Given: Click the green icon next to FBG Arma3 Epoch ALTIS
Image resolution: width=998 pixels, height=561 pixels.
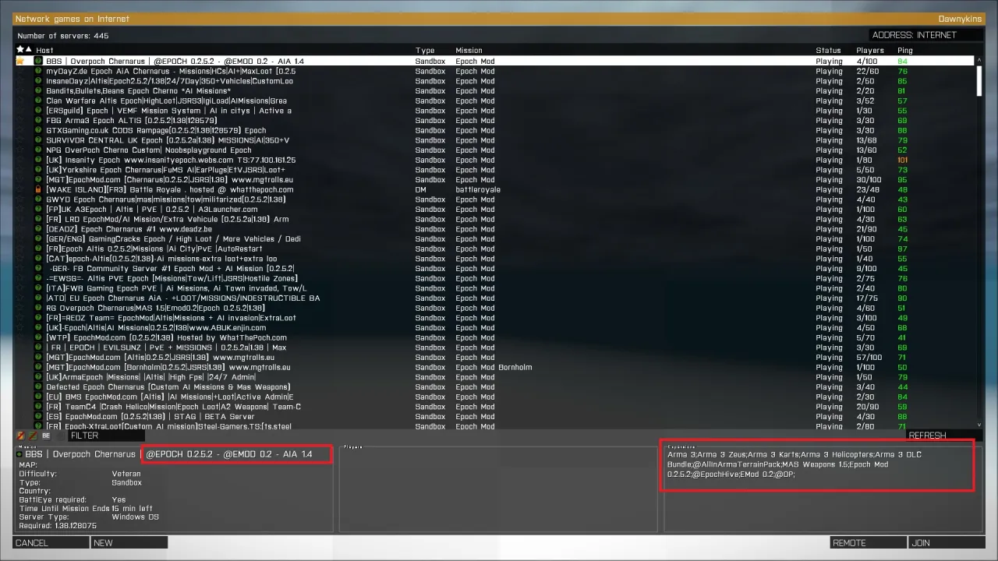Looking at the screenshot, I should tap(38, 120).
